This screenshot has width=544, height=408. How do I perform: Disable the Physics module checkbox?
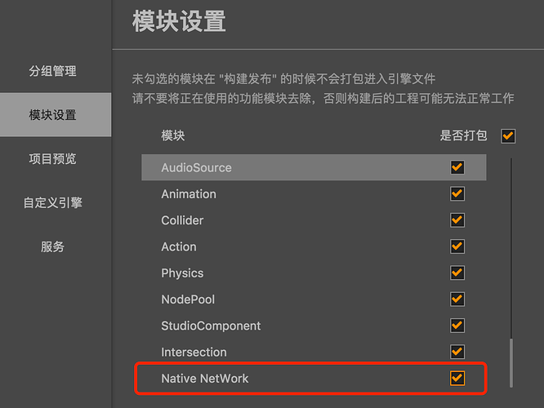pos(457,273)
